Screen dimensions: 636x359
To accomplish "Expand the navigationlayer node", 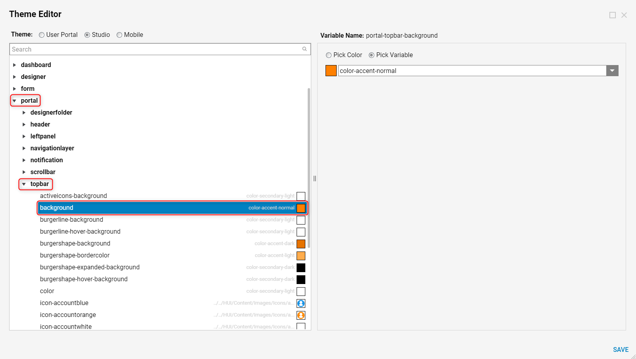I will [x=24, y=148].
